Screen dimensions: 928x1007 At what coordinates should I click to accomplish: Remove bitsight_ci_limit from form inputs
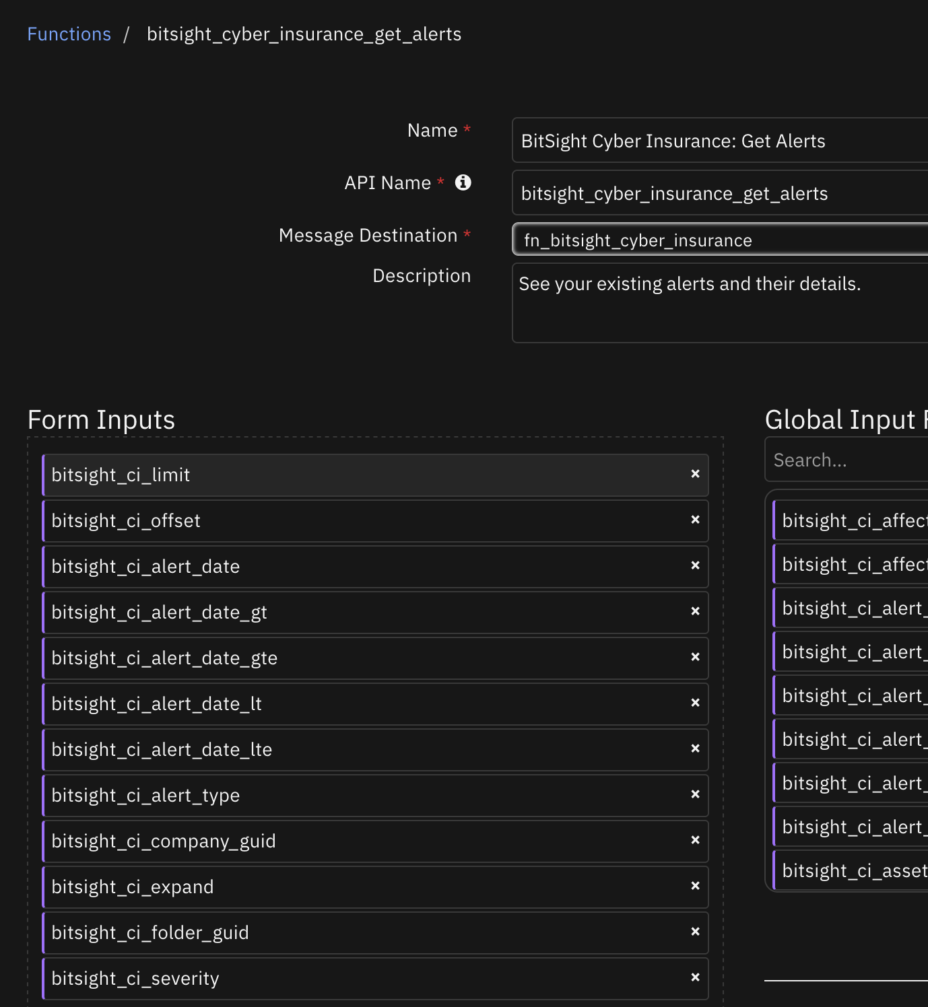point(696,474)
